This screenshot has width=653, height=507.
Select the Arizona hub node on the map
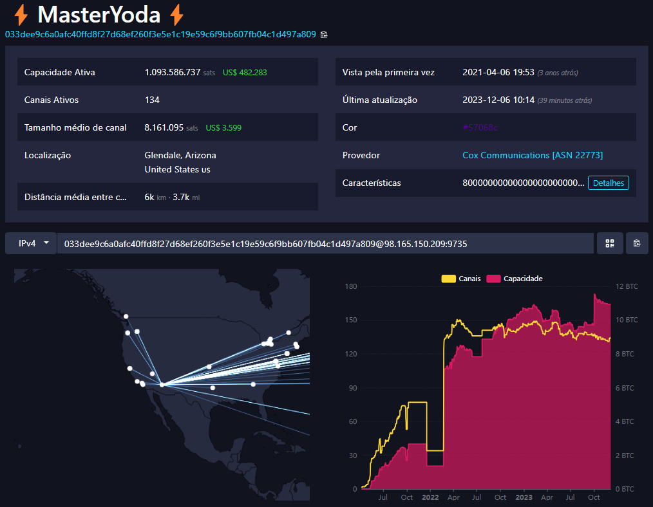162,385
